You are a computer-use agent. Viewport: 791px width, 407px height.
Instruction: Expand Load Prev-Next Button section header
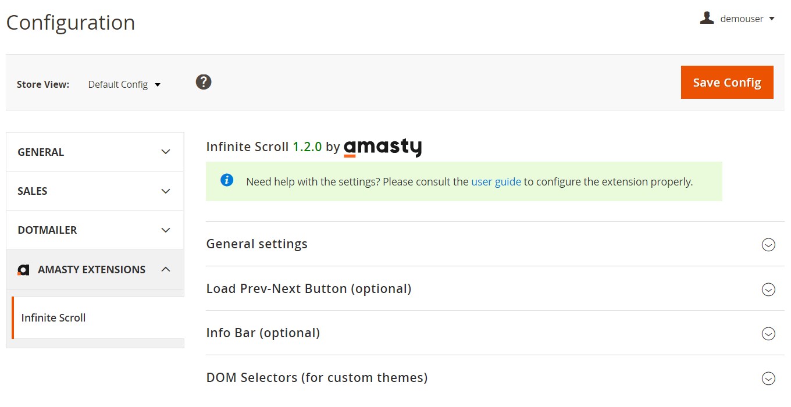(309, 289)
